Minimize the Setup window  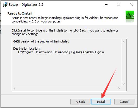click(x=106, y=4)
